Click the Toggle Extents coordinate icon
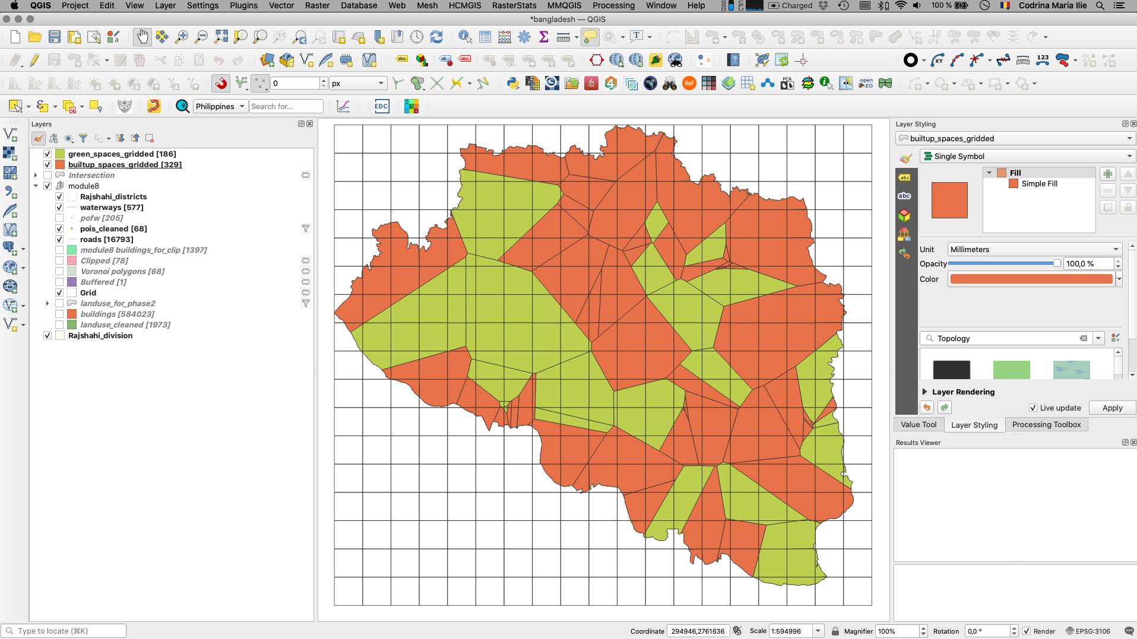The width and height of the screenshot is (1137, 639). coord(737,631)
